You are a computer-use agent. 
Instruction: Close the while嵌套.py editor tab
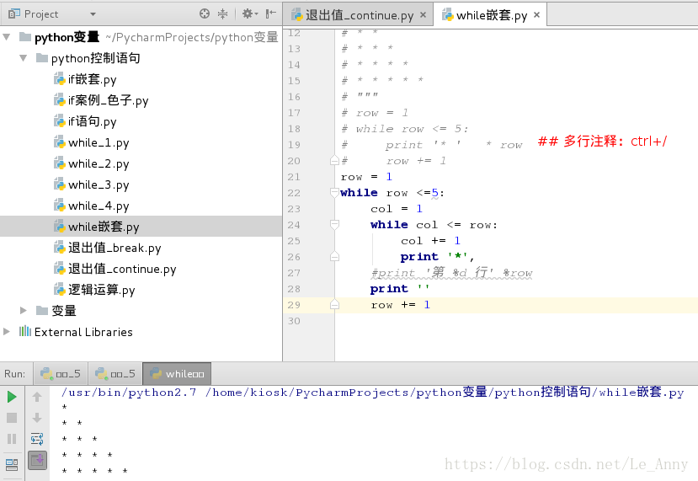point(537,15)
